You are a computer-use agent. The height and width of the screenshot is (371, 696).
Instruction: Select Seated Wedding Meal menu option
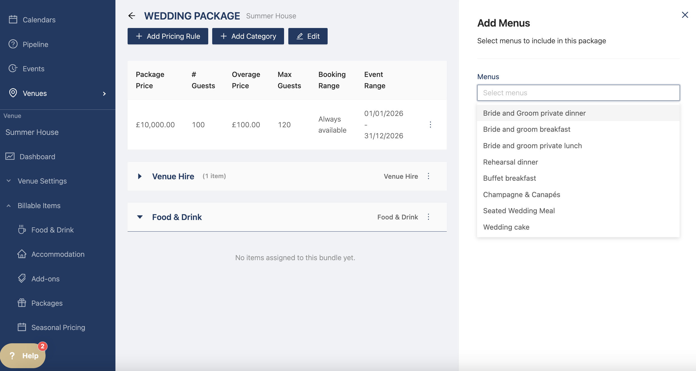click(x=519, y=211)
